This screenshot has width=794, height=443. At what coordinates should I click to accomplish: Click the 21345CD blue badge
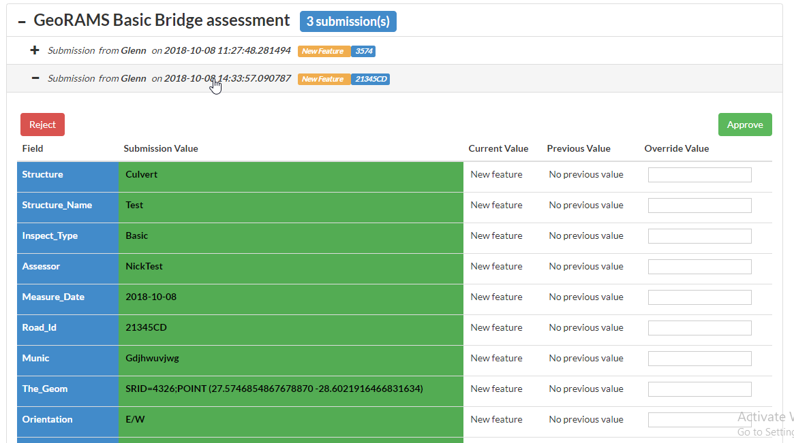coord(370,79)
